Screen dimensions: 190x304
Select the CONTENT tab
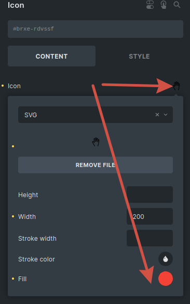pos(51,56)
